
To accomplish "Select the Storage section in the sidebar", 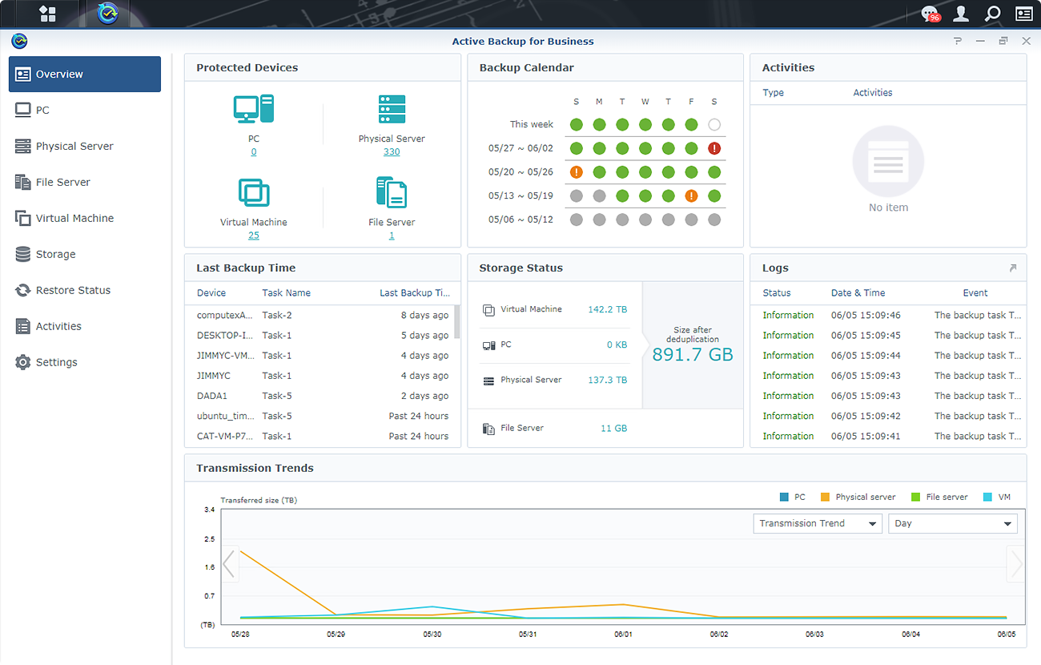I will pyautogui.click(x=54, y=254).
